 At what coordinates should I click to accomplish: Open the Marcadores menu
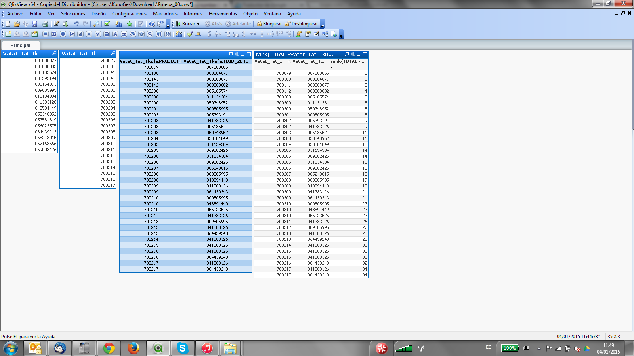(x=165, y=14)
